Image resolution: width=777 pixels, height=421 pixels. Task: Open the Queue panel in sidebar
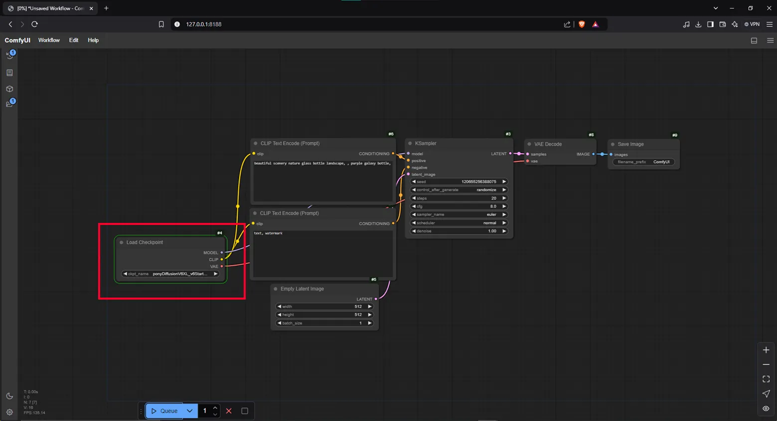[x=9, y=55]
